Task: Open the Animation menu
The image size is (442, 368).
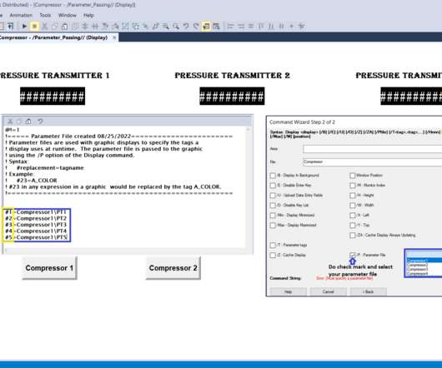Action: (21, 15)
